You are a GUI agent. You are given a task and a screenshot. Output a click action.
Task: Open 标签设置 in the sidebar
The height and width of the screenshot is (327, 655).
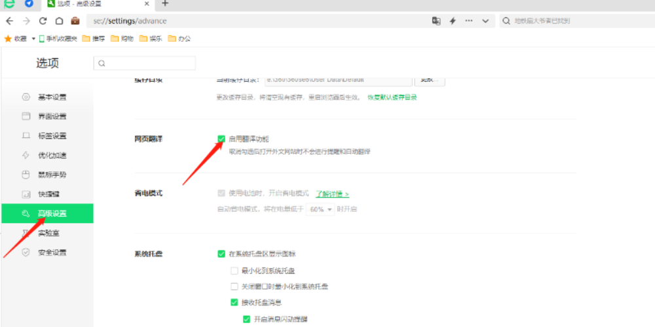pyautogui.click(x=47, y=136)
